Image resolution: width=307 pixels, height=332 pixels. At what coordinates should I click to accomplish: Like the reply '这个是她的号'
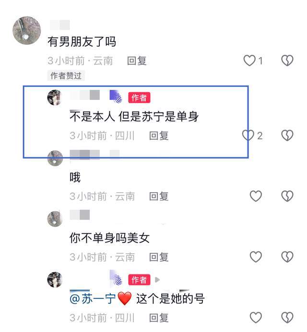pyautogui.click(x=256, y=318)
